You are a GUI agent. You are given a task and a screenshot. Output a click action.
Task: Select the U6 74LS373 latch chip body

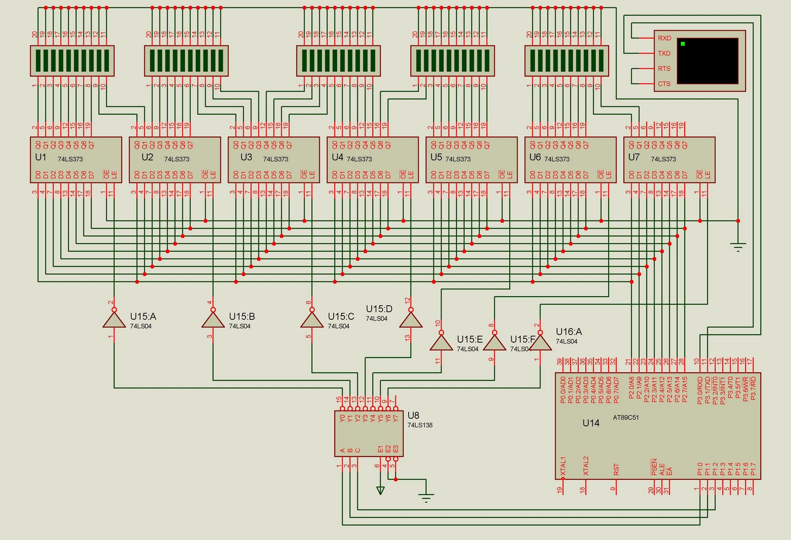pos(571,160)
